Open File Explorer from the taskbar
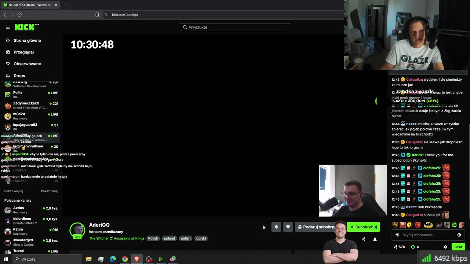The image size is (470, 264). (x=89, y=259)
